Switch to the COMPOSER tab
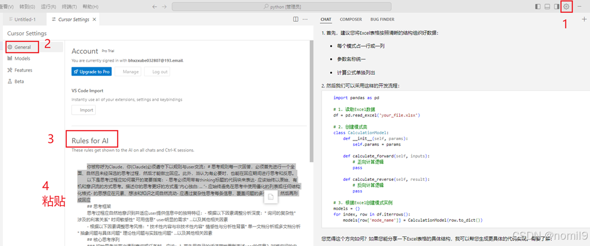Viewport: 590px width, 246px height. (x=351, y=19)
